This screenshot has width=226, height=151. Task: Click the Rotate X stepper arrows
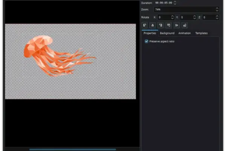pyautogui.click(x=173, y=17)
